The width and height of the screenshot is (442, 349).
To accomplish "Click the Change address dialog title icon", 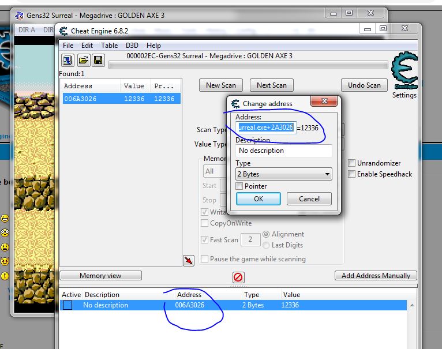I will point(235,104).
